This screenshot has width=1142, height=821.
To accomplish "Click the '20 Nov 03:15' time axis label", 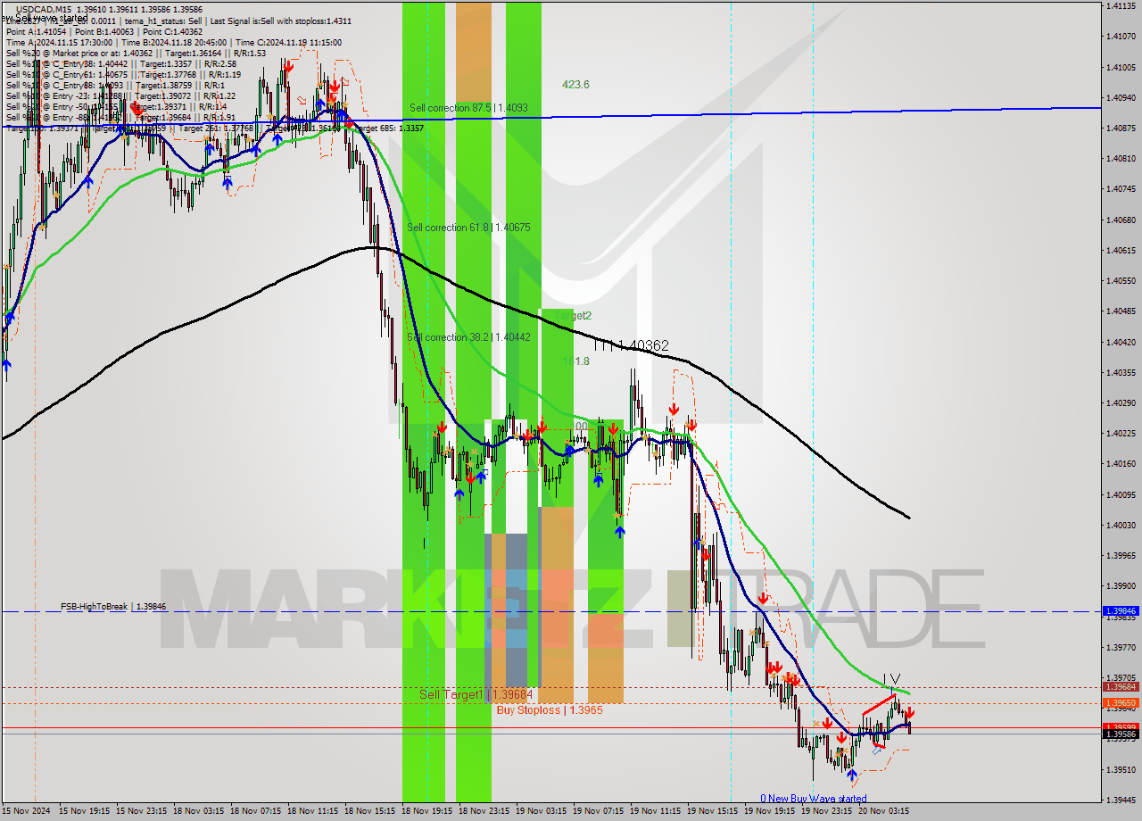I will (884, 811).
